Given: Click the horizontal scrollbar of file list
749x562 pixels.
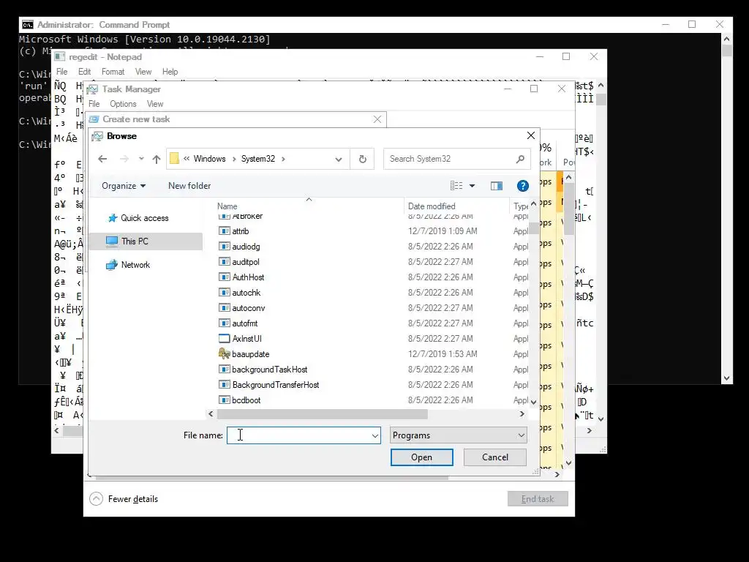Looking at the screenshot, I should [x=323, y=414].
